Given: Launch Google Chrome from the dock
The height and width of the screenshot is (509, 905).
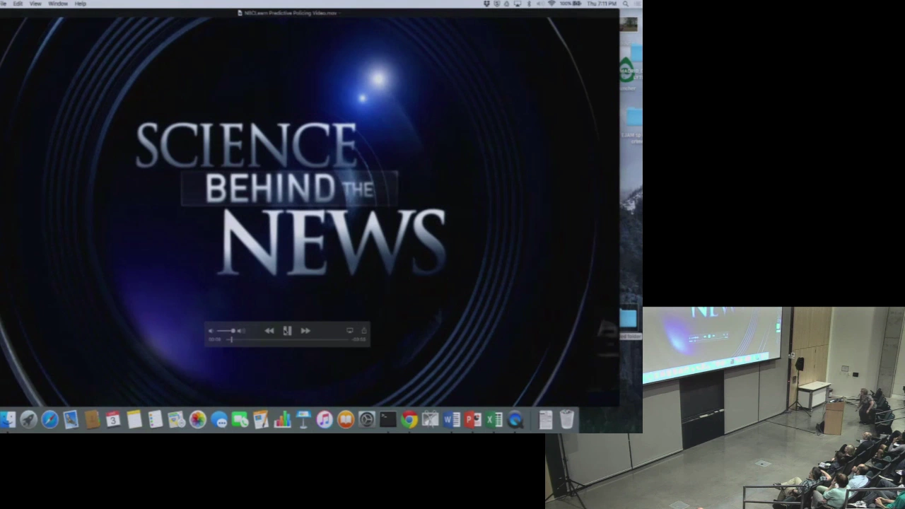Looking at the screenshot, I should [409, 419].
